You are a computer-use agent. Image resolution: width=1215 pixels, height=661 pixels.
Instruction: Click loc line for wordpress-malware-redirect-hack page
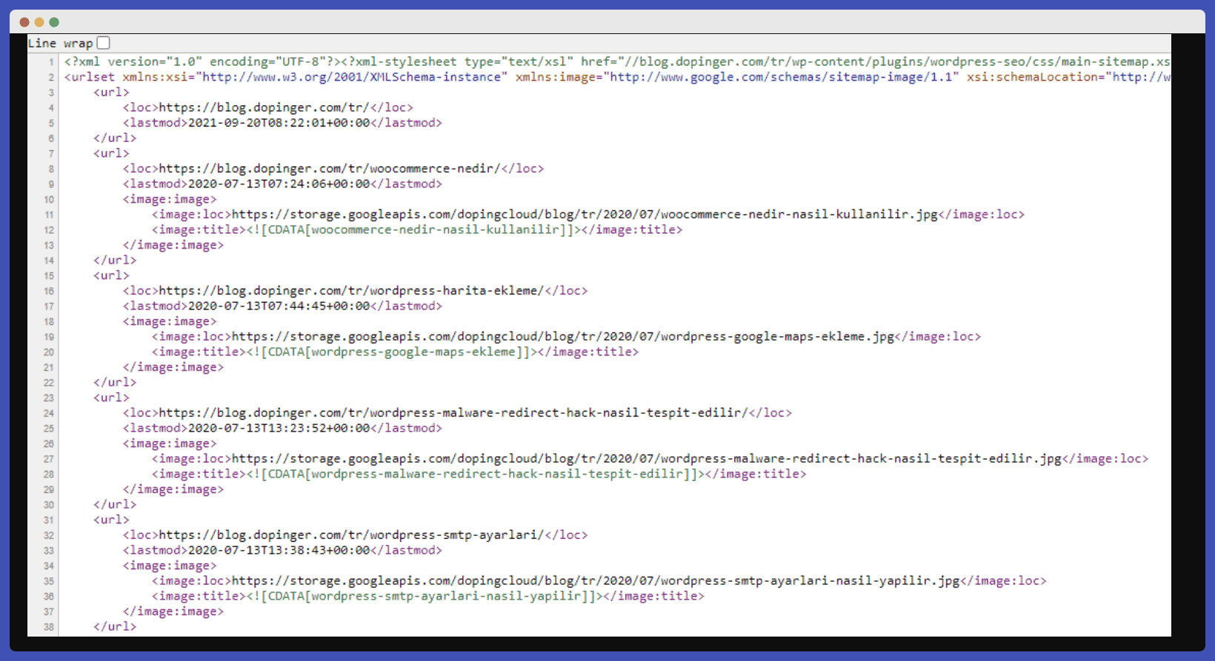pos(457,413)
